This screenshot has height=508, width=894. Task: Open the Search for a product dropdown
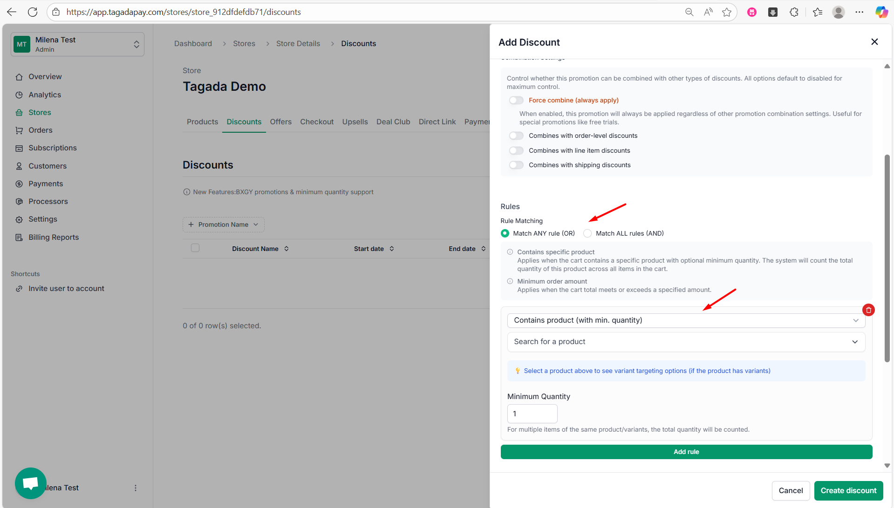tap(686, 342)
